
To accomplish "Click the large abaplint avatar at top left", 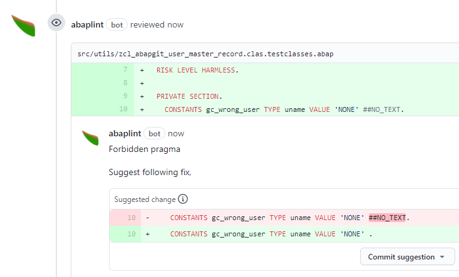I will click(x=23, y=26).
